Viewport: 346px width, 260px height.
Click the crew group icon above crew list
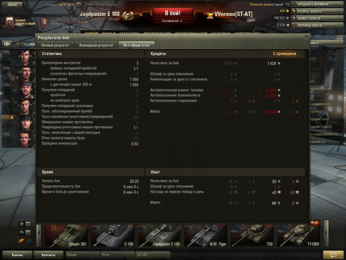tap(7, 44)
